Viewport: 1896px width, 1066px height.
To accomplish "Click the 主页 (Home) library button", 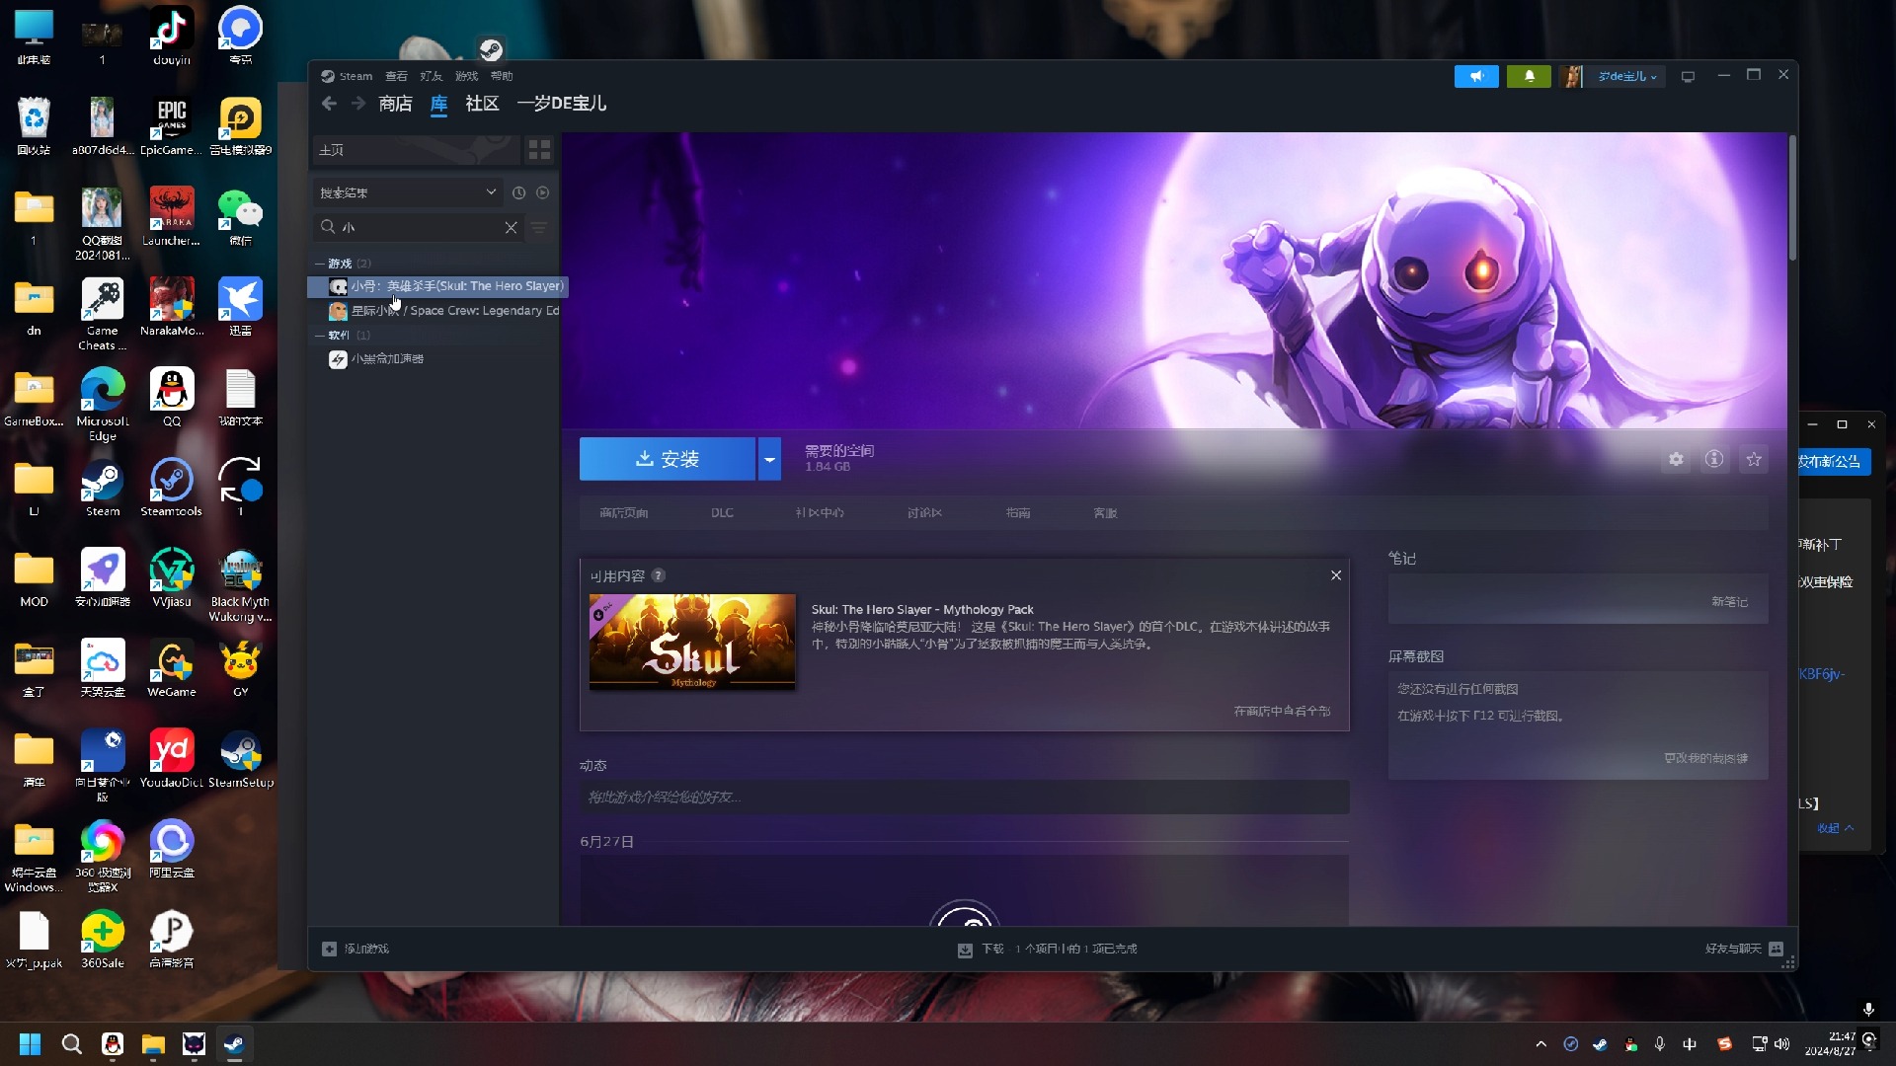I will tap(416, 150).
